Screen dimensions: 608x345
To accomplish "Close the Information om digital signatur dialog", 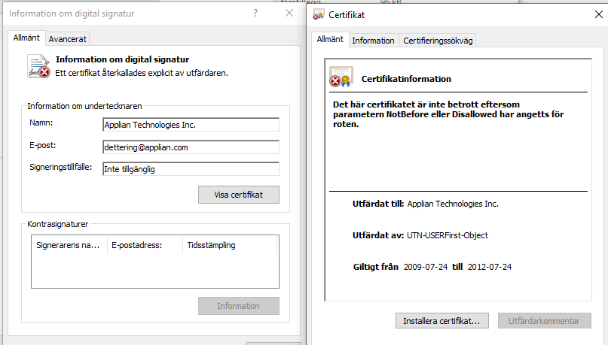I will 289,13.
